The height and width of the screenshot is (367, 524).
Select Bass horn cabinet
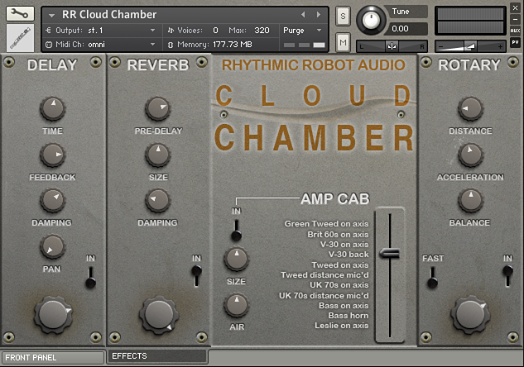point(349,315)
